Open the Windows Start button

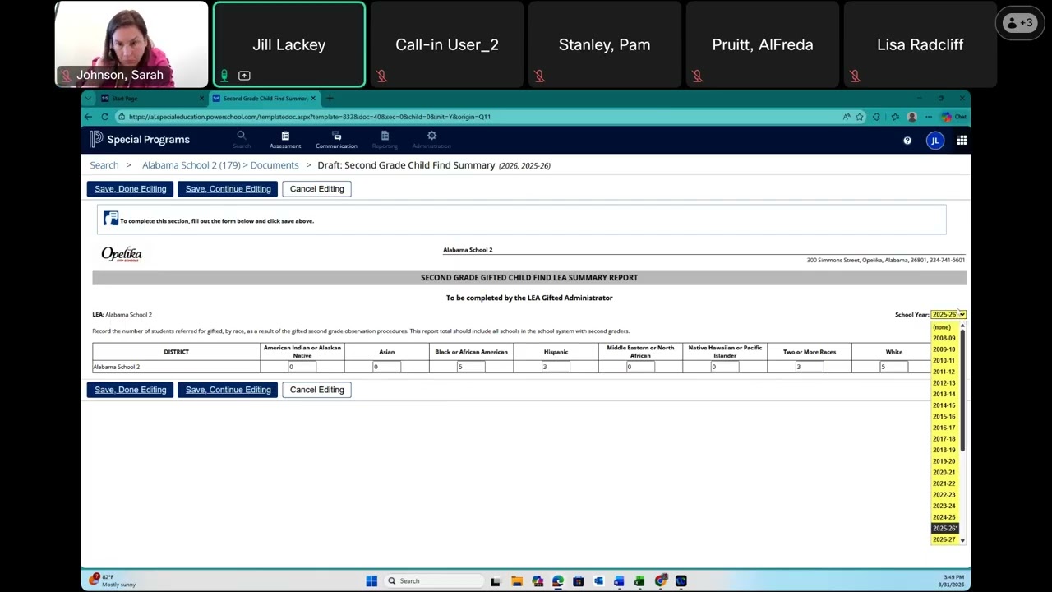coord(371,581)
